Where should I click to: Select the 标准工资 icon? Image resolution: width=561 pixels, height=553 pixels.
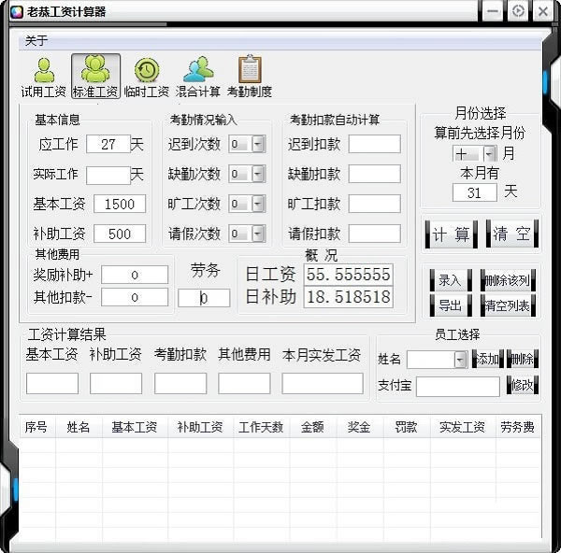click(x=95, y=77)
